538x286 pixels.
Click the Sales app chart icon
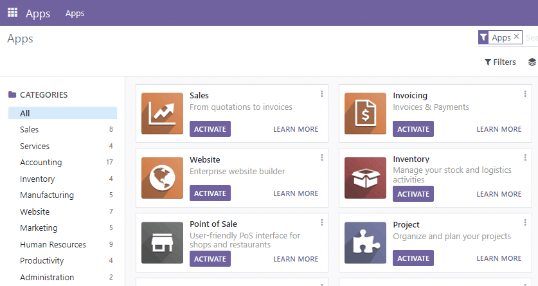pyautogui.click(x=162, y=114)
